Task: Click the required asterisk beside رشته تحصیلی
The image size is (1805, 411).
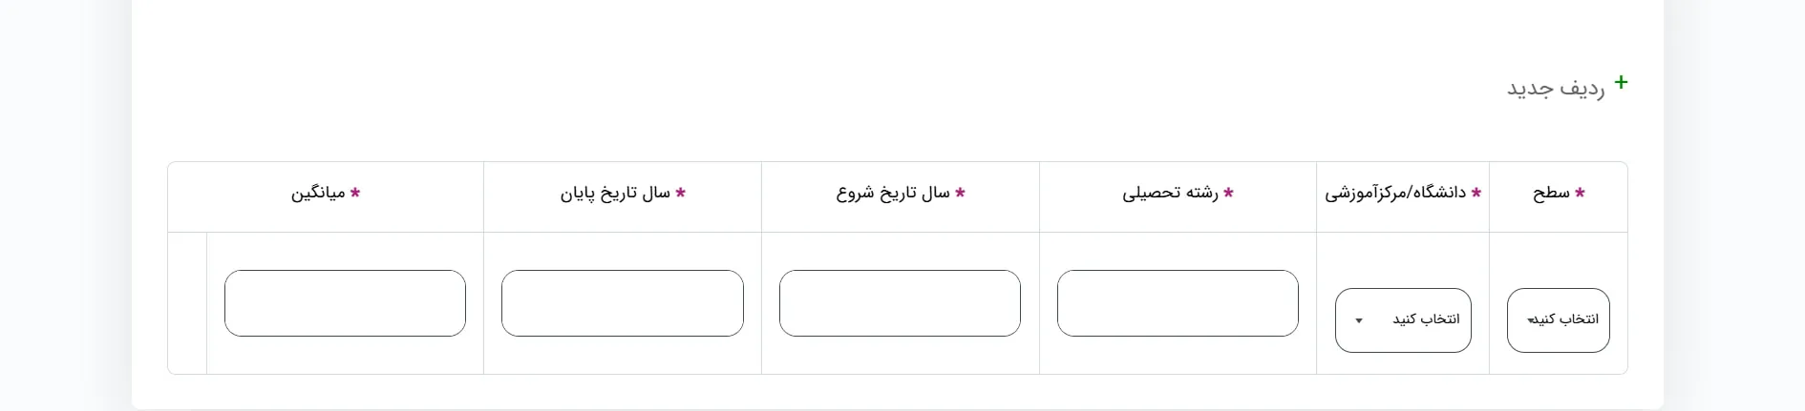Action: point(1228,193)
